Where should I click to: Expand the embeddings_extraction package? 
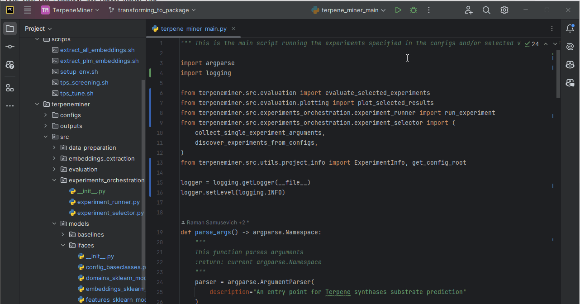pos(54,159)
